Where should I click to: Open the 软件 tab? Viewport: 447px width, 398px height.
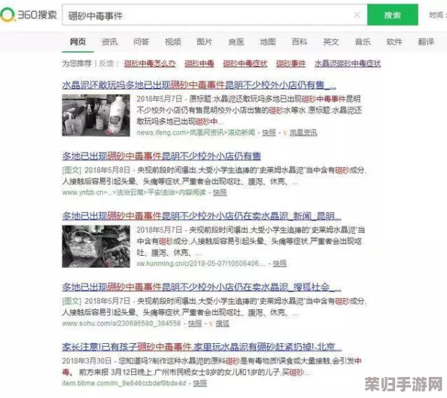click(394, 42)
